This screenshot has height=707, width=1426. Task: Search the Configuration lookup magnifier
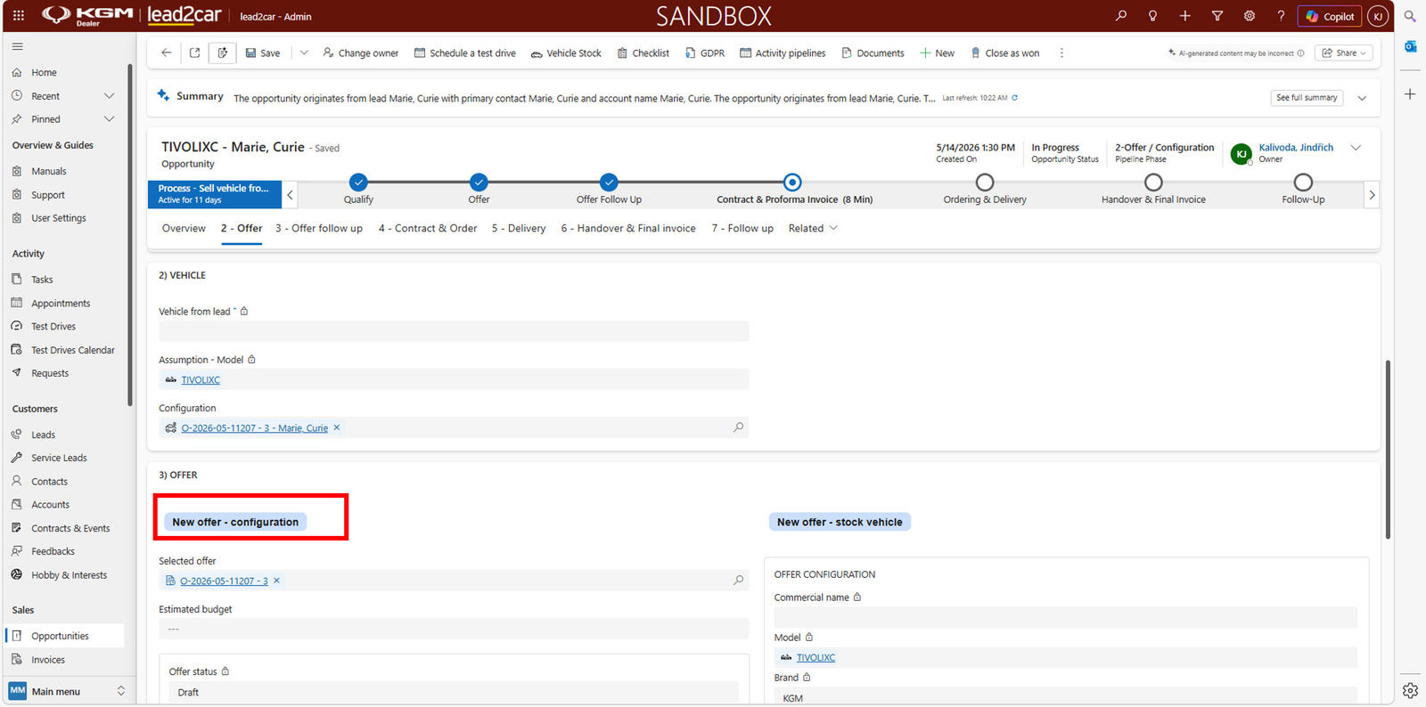738,427
